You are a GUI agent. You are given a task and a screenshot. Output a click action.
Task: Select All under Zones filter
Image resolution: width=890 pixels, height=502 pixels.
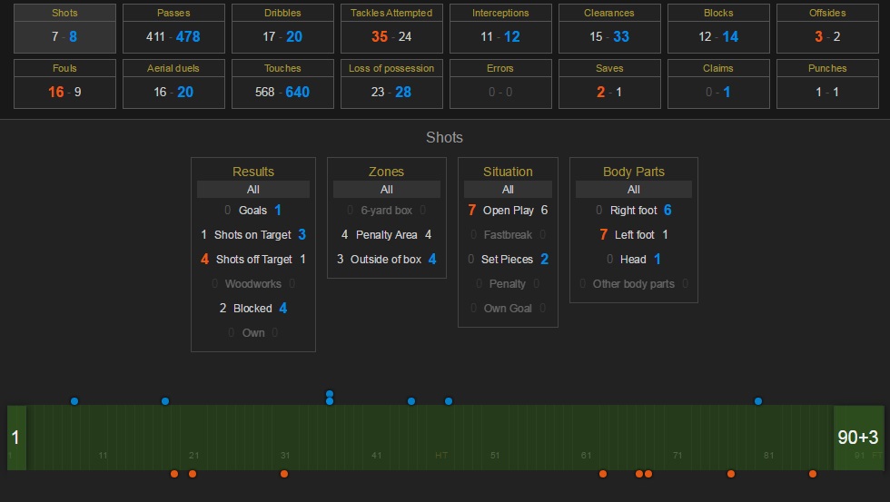click(x=387, y=190)
